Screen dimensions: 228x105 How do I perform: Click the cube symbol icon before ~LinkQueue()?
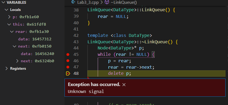click(x=107, y=2)
